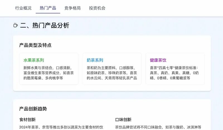Go to the 投资机会 tab

click(x=97, y=8)
